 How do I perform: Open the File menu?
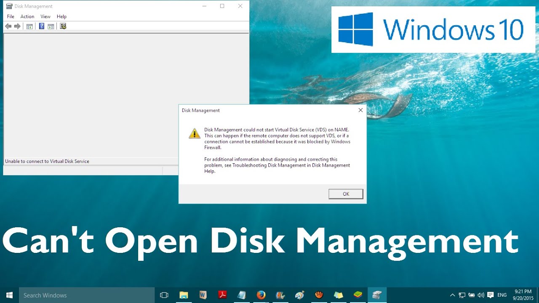tap(11, 16)
